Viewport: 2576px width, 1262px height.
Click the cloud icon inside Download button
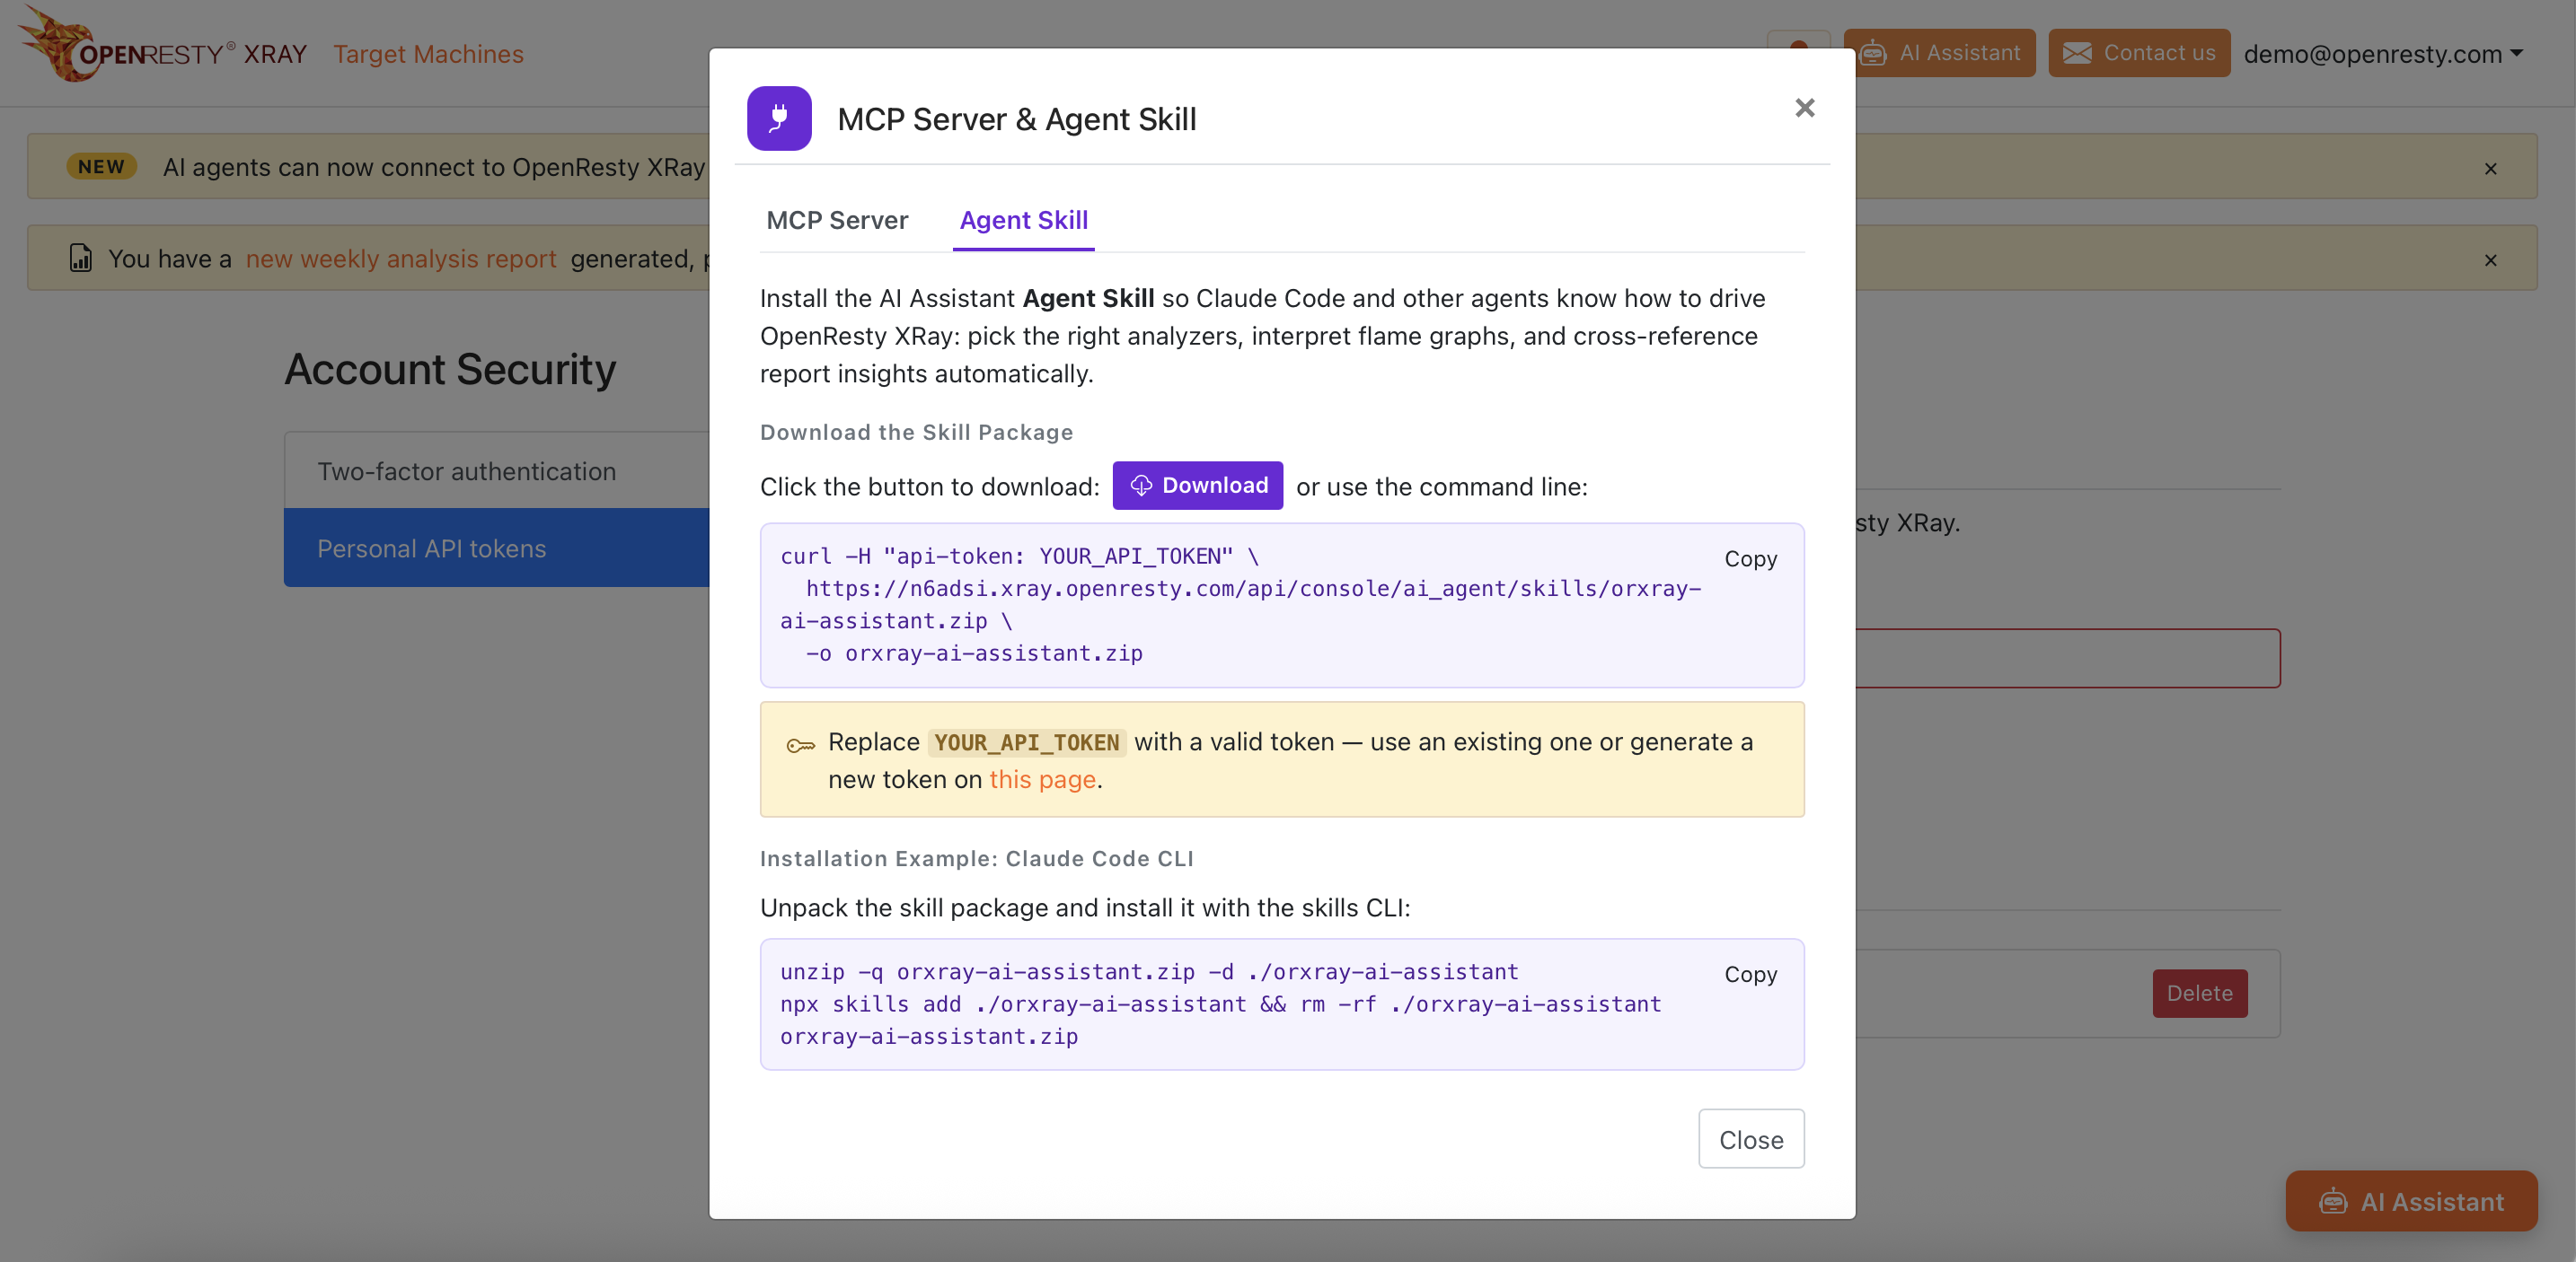click(x=1141, y=486)
